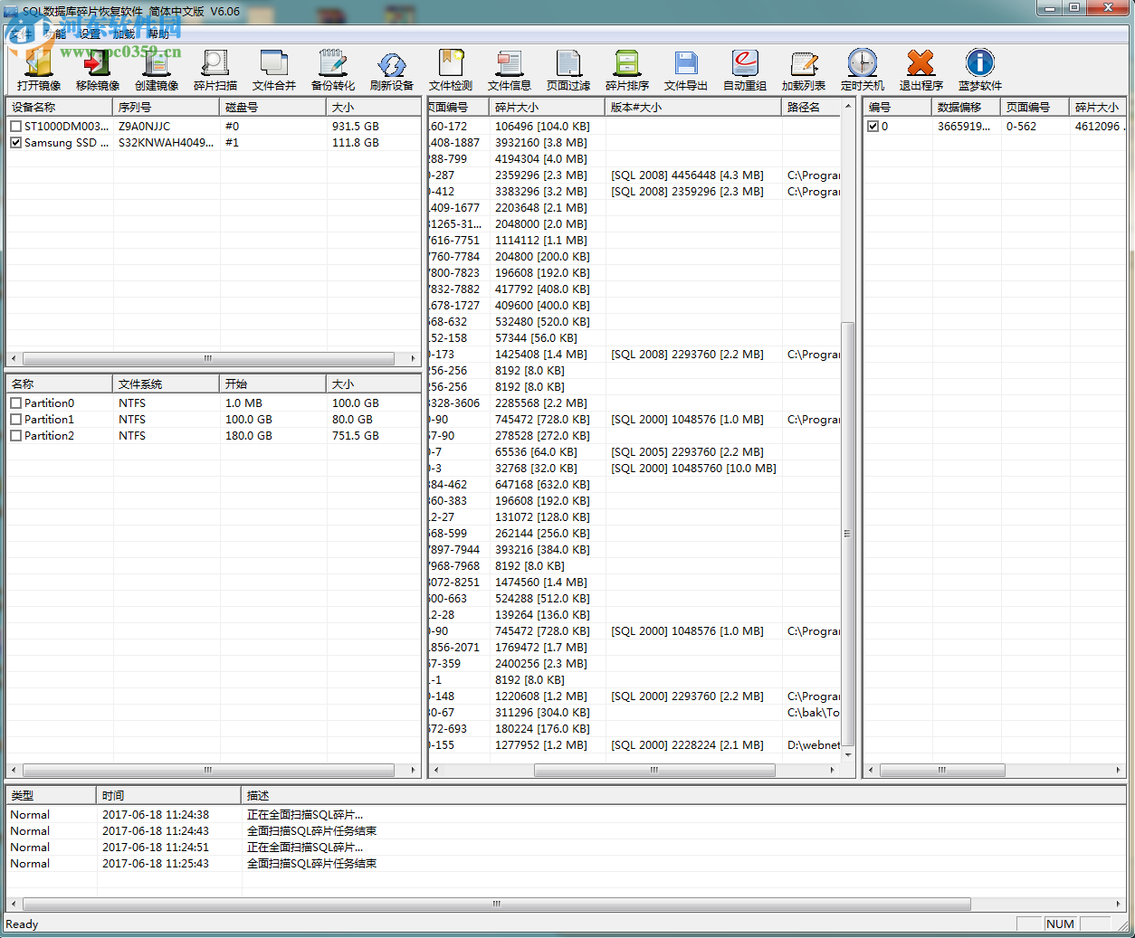This screenshot has height=938, width=1135.
Task: Open the 帮助 menu
Action: coord(158,34)
